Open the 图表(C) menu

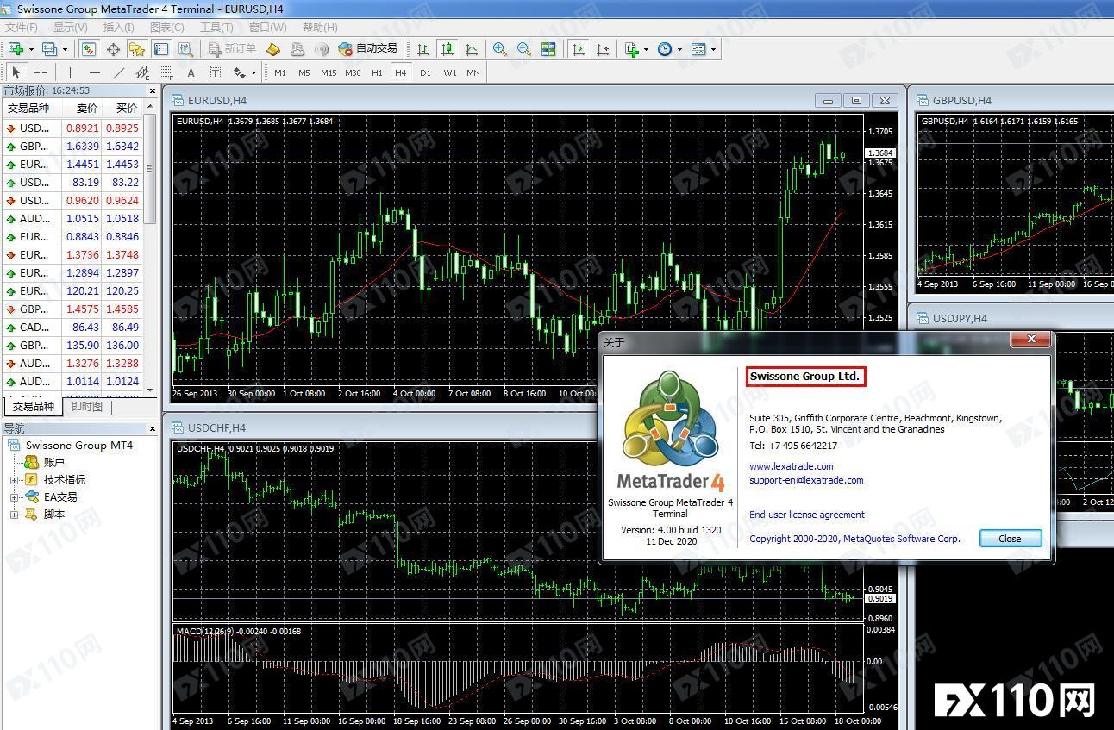point(166,28)
